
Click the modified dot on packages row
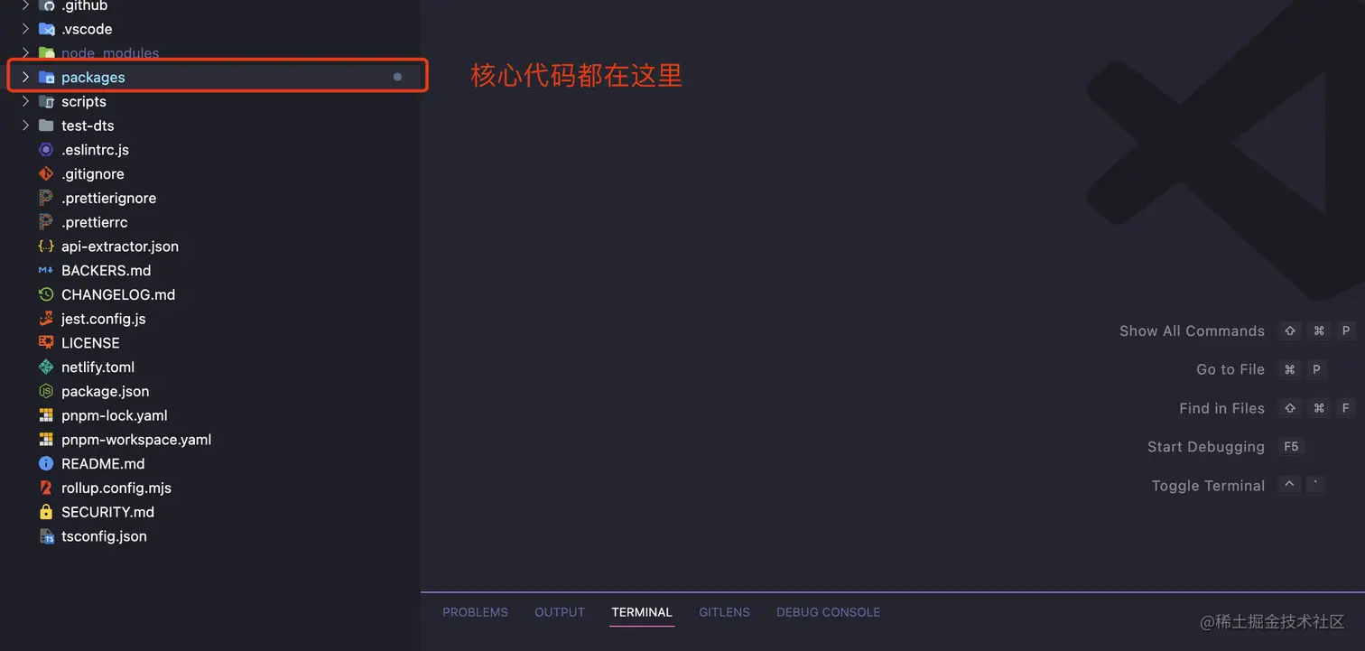(x=397, y=78)
